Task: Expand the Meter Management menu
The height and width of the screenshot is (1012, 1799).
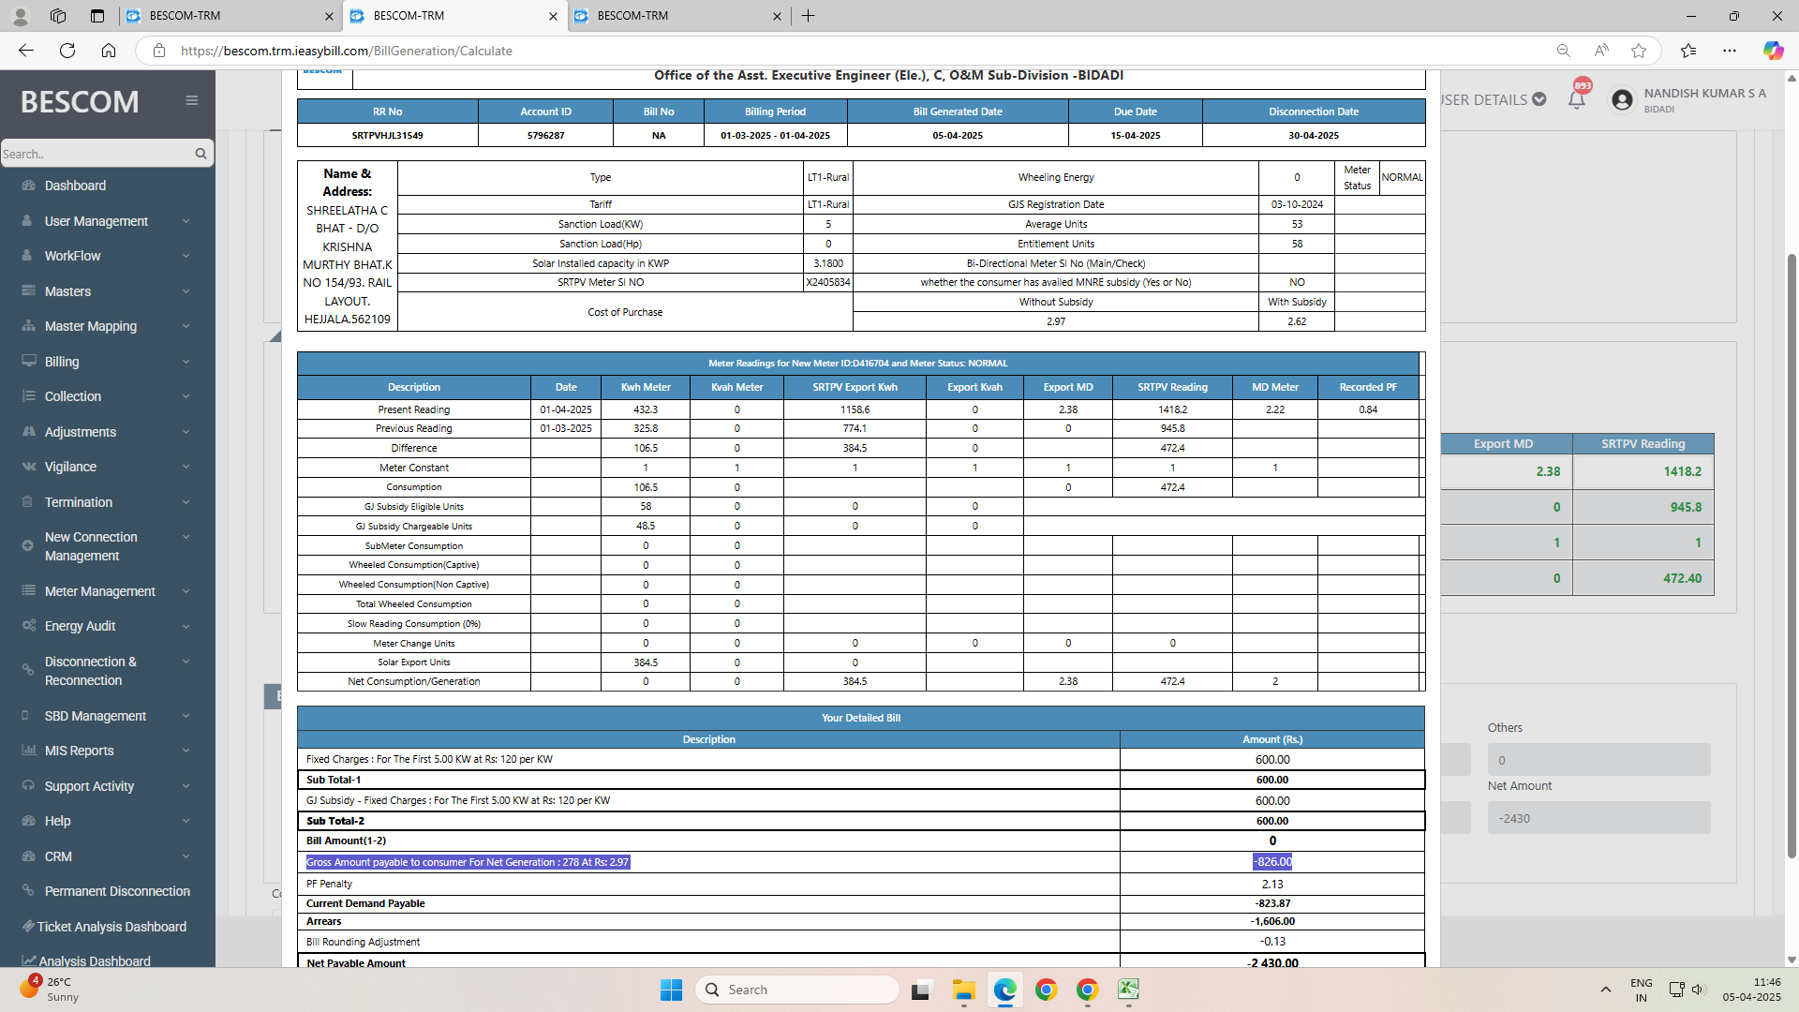Action: point(100,591)
